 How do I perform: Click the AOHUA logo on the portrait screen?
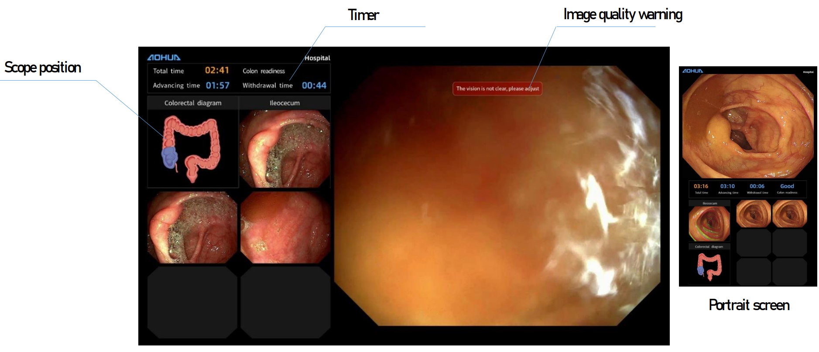(x=692, y=71)
